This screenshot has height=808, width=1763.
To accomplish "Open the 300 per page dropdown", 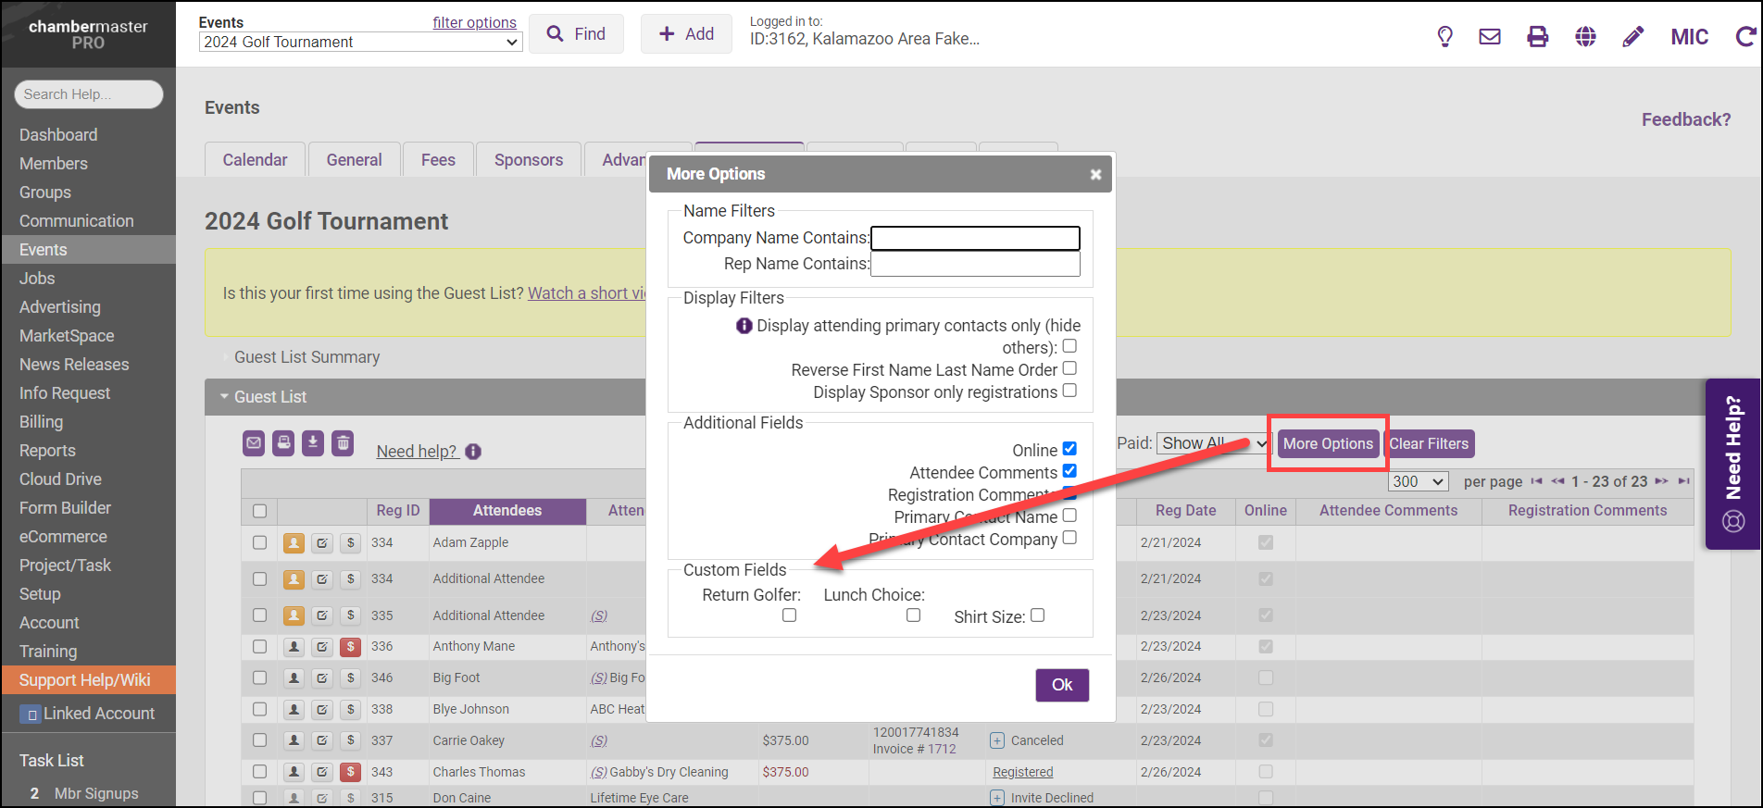I will [x=1418, y=481].
